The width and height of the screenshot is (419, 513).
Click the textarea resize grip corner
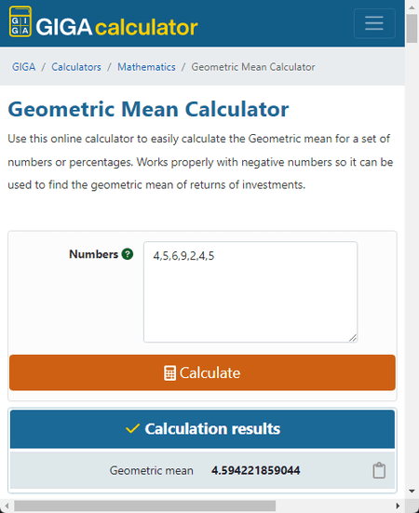point(353,338)
